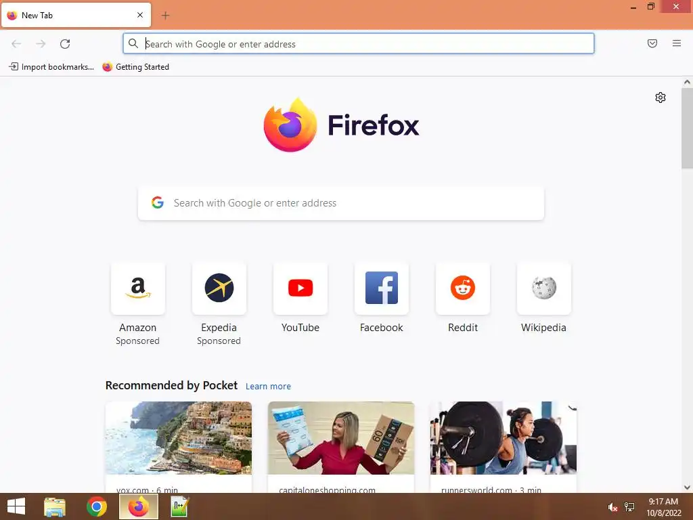Click the Google logo in search box
Viewport: 693px width, 520px height.
click(157, 202)
